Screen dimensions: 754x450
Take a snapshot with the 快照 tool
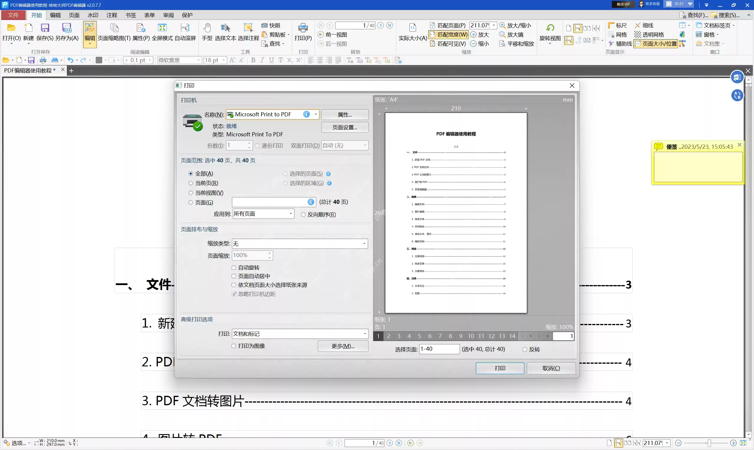click(x=272, y=25)
